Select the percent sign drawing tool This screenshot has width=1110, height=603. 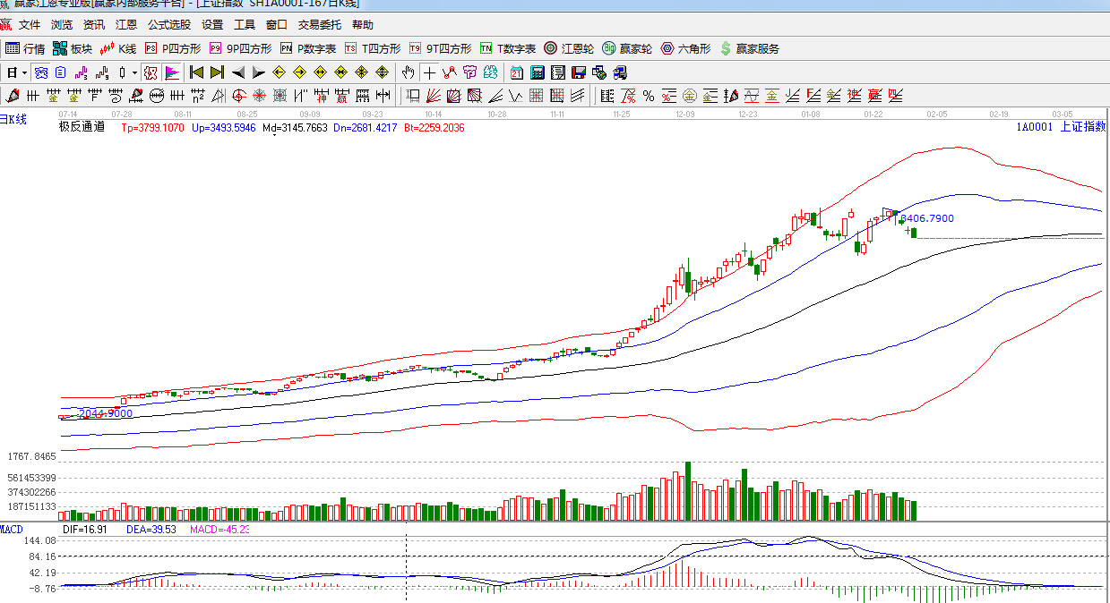648,96
